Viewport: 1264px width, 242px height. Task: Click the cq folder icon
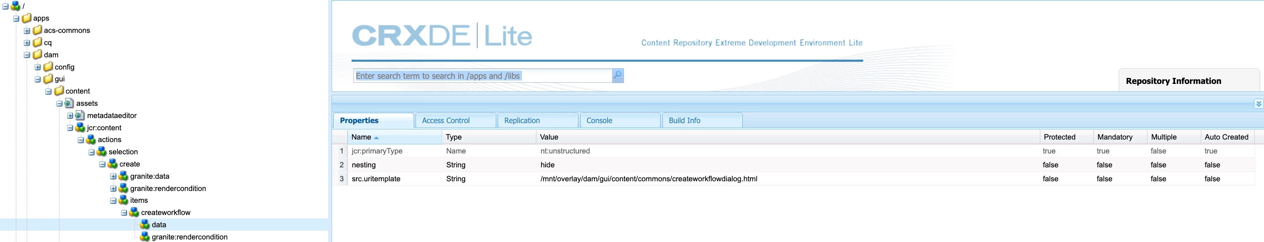click(37, 43)
